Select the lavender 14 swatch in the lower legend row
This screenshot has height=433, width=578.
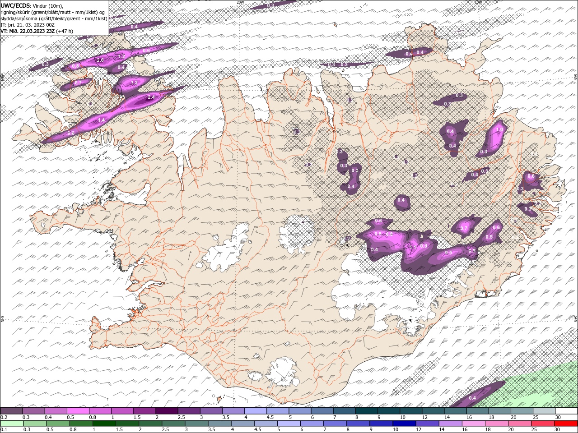(x=450, y=424)
